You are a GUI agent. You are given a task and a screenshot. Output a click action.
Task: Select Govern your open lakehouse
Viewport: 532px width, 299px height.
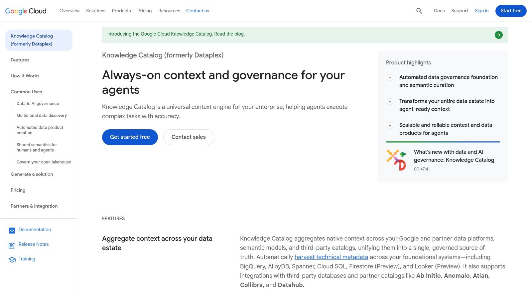pos(44,162)
